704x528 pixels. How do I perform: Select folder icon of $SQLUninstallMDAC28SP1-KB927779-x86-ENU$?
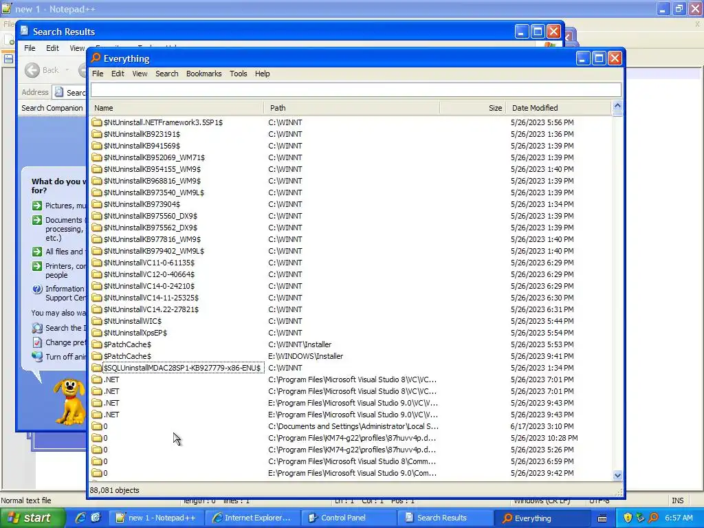tap(96, 367)
